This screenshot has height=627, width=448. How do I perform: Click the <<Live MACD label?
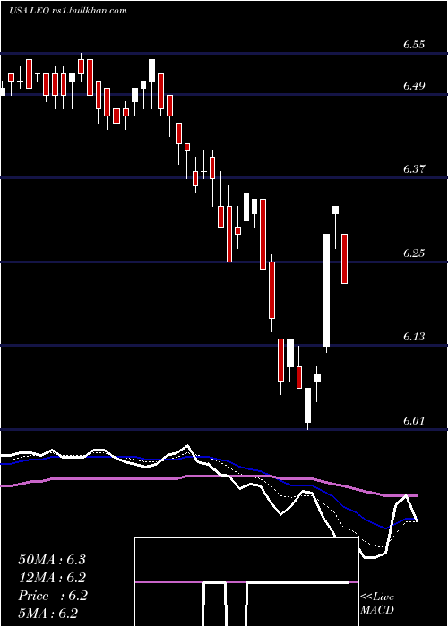click(x=377, y=604)
